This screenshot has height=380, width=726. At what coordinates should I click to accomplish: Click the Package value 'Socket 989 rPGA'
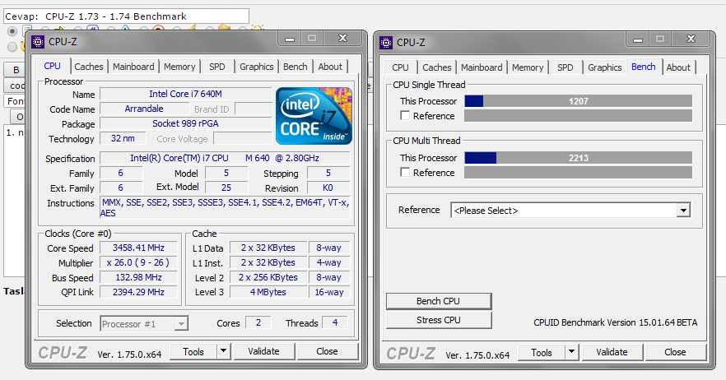tap(186, 123)
